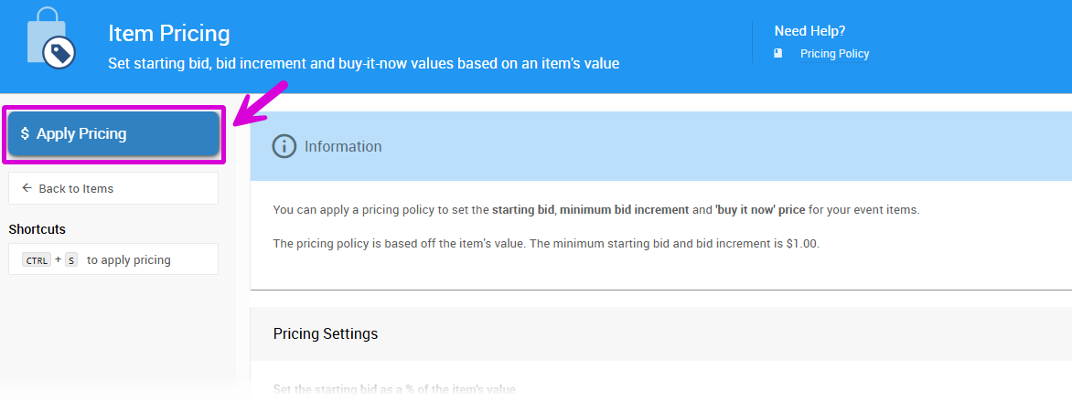Click the Need Help? heading
1072x401 pixels.
(x=809, y=31)
